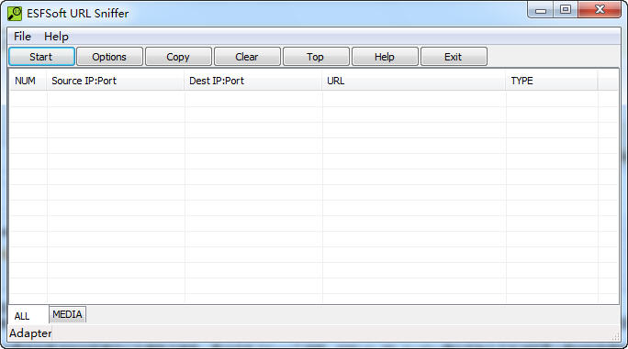Click the window resize grip
The image size is (628, 349).
click(x=615, y=336)
